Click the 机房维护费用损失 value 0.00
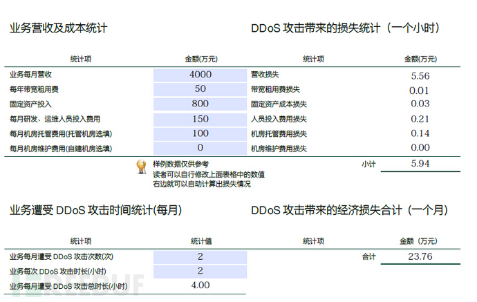The height and width of the screenshot is (302, 477). pos(420,147)
